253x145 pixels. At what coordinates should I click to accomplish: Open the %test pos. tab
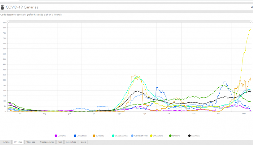click(31, 142)
